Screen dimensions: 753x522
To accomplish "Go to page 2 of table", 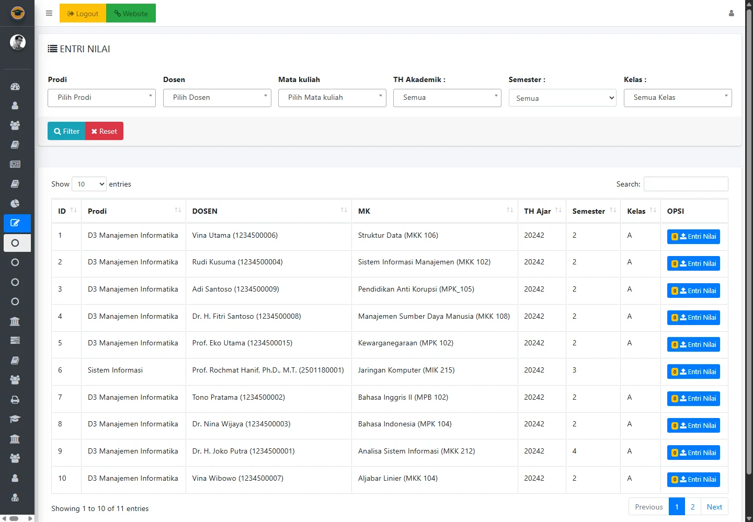I will pos(692,507).
